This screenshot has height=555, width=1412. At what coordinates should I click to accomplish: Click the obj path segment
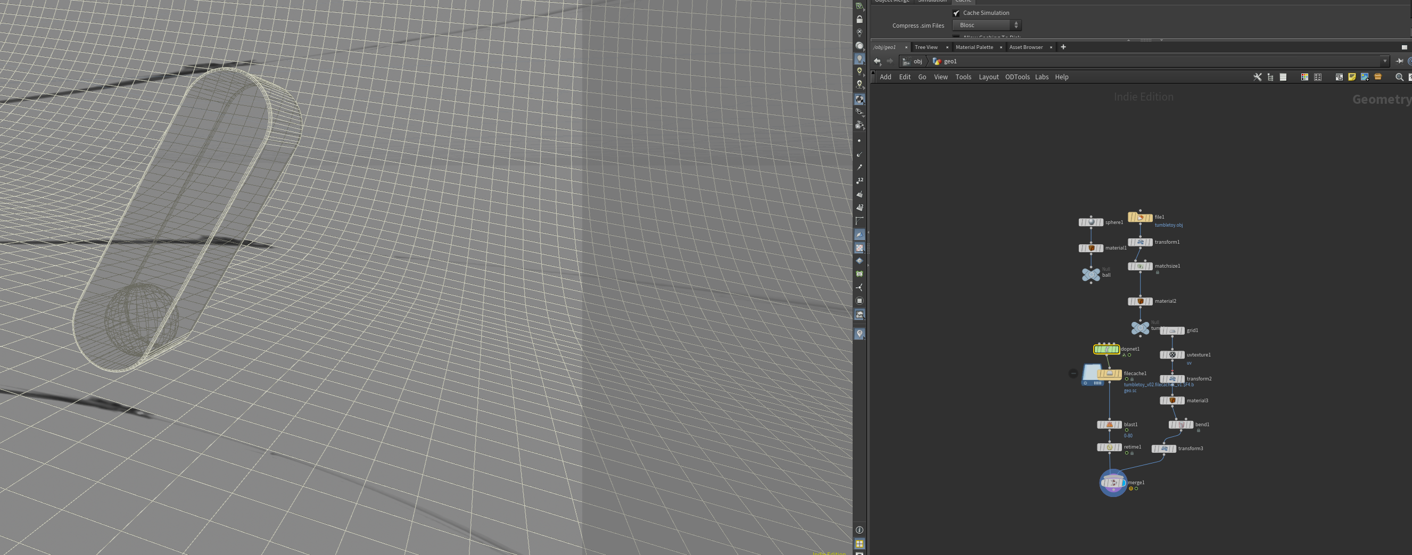click(913, 61)
